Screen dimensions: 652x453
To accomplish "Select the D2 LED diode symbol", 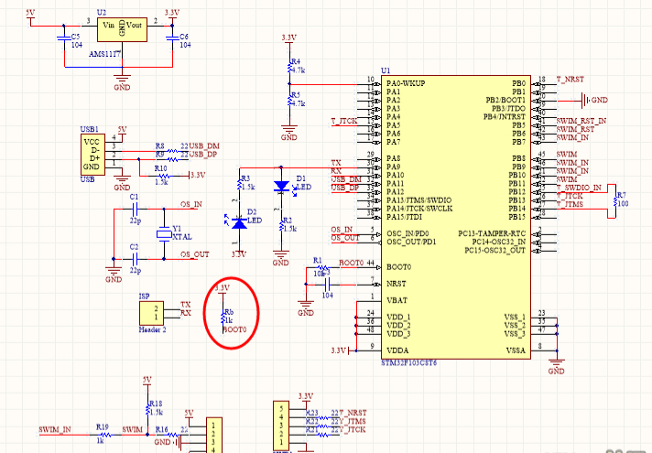I will (239, 223).
